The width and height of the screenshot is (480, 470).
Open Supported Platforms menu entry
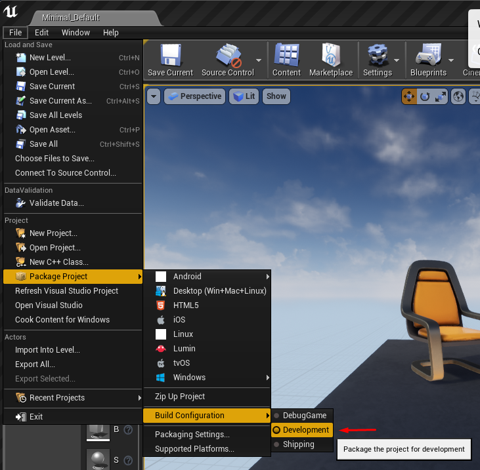pos(207,448)
